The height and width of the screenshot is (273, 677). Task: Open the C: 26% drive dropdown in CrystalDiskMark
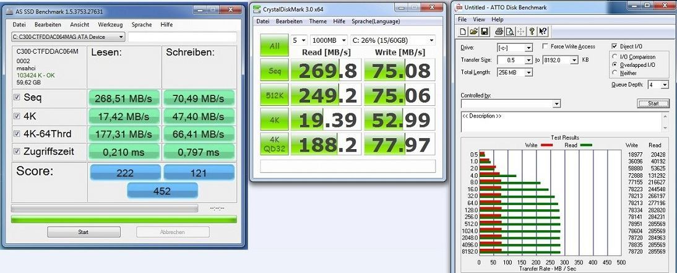[393, 41]
